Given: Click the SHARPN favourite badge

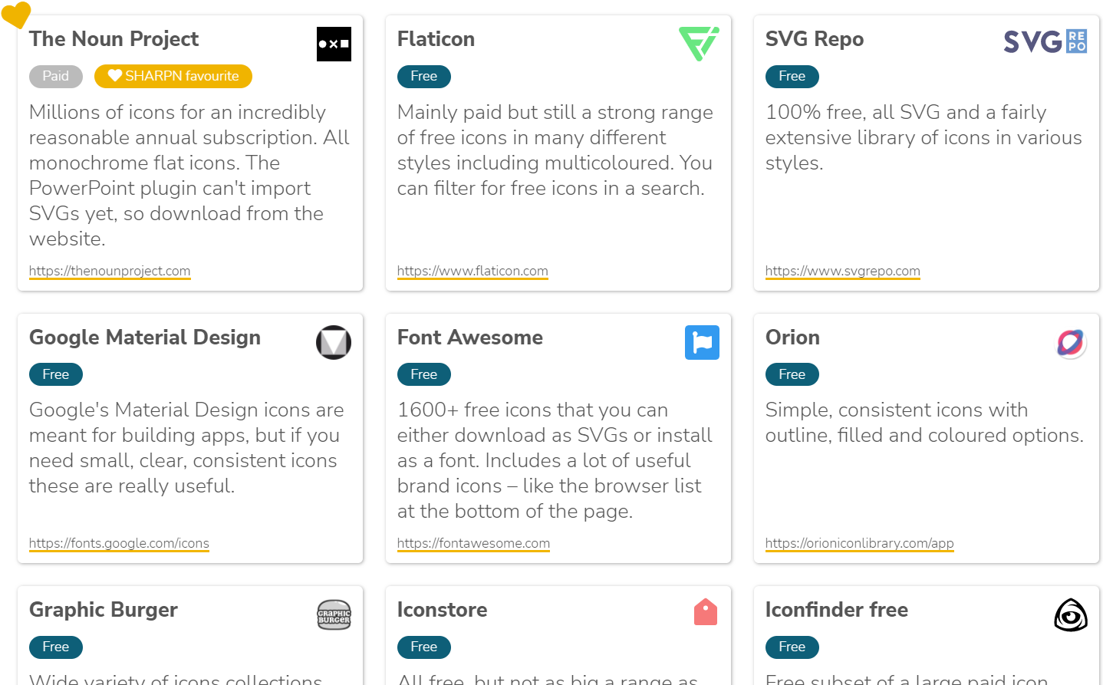Looking at the screenshot, I should click(173, 76).
